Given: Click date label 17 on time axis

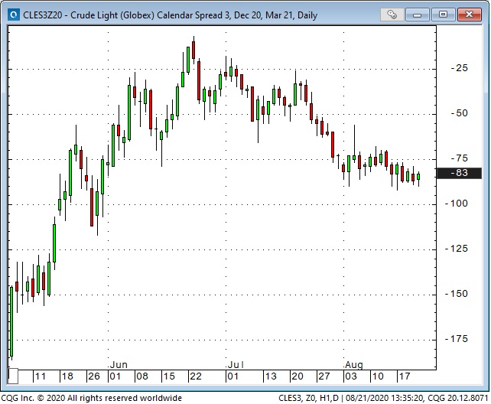Looking at the screenshot, I should click(405, 376).
